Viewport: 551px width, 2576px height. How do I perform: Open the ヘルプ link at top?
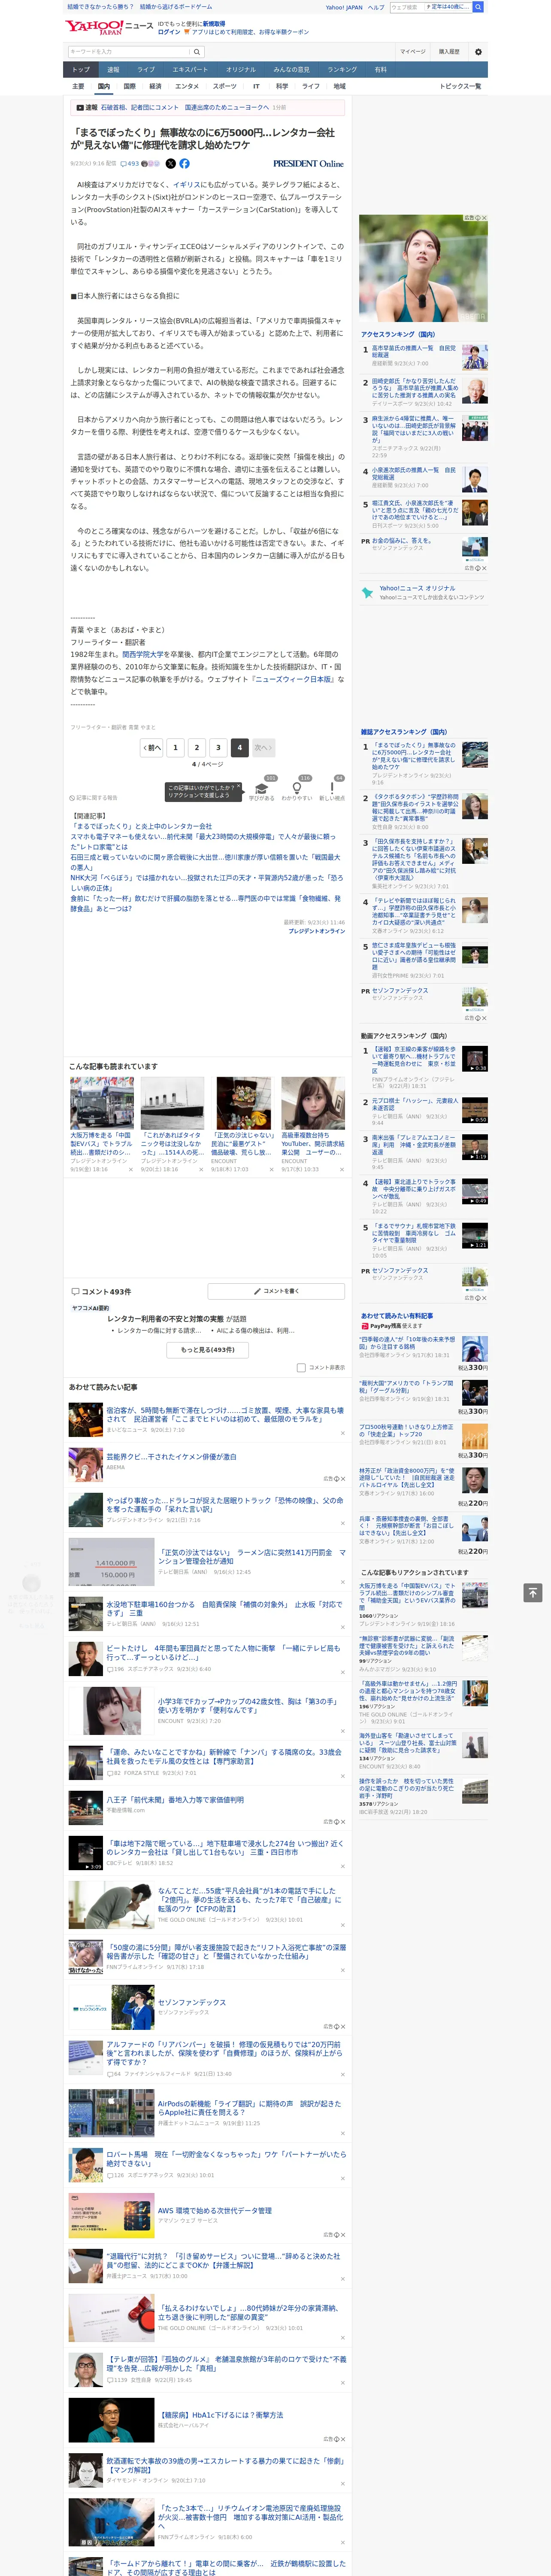(x=375, y=7)
